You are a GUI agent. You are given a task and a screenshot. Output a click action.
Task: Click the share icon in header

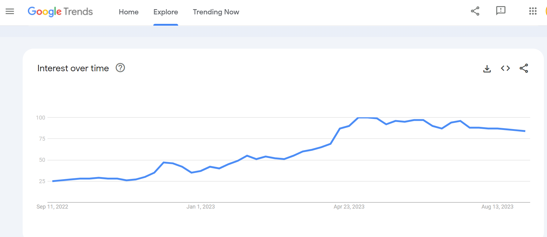(475, 11)
